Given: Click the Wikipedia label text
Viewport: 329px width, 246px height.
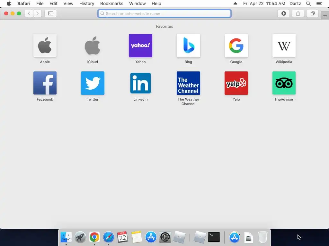Looking at the screenshot, I should point(284,62).
